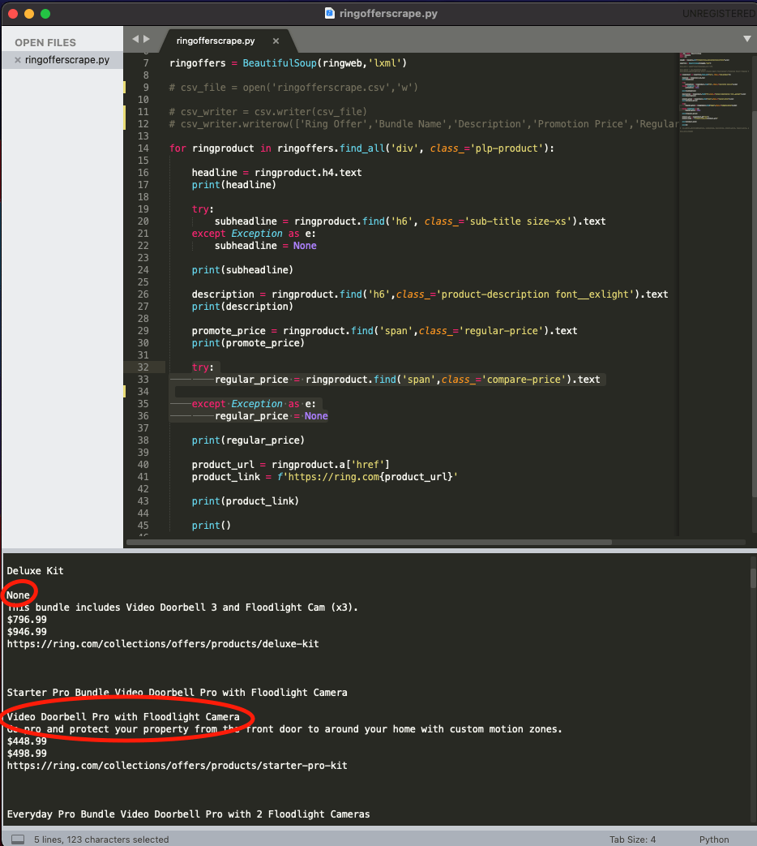Image resolution: width=757 pixels, height=846 pixels.
Task: Click the green zoom window button
Action: [x=45, y=14]
